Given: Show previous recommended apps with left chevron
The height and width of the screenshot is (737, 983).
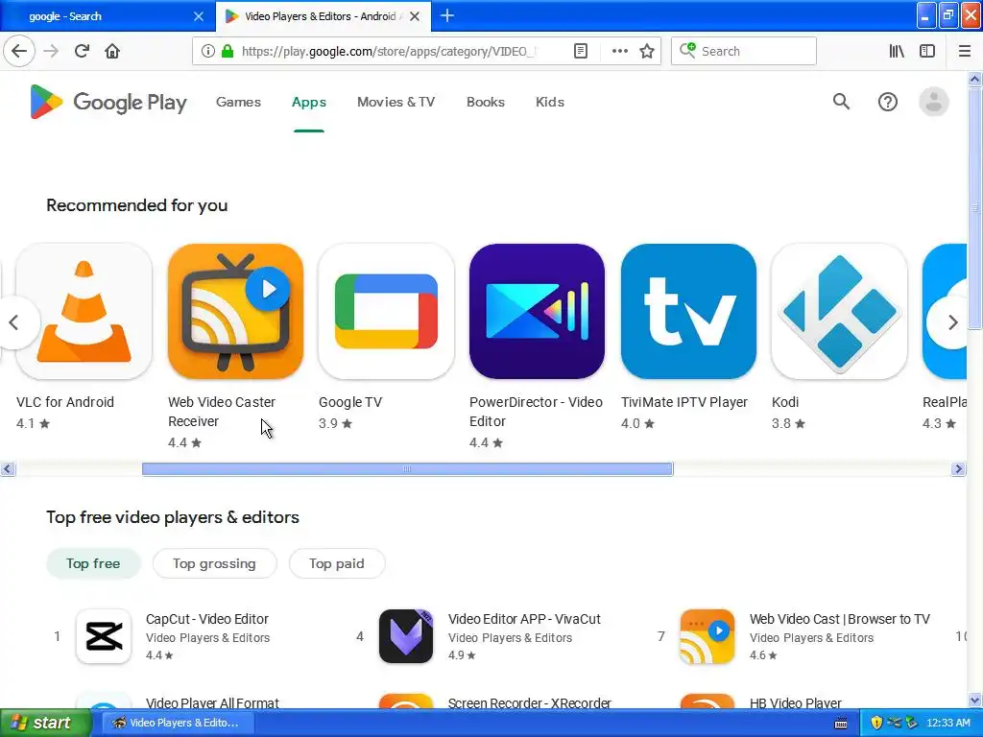Looking at the screenshot, I should tap(15, 322).
